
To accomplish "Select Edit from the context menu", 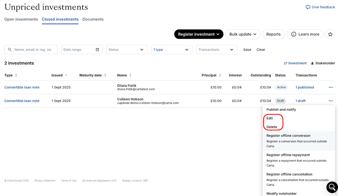I will [270, 118].
